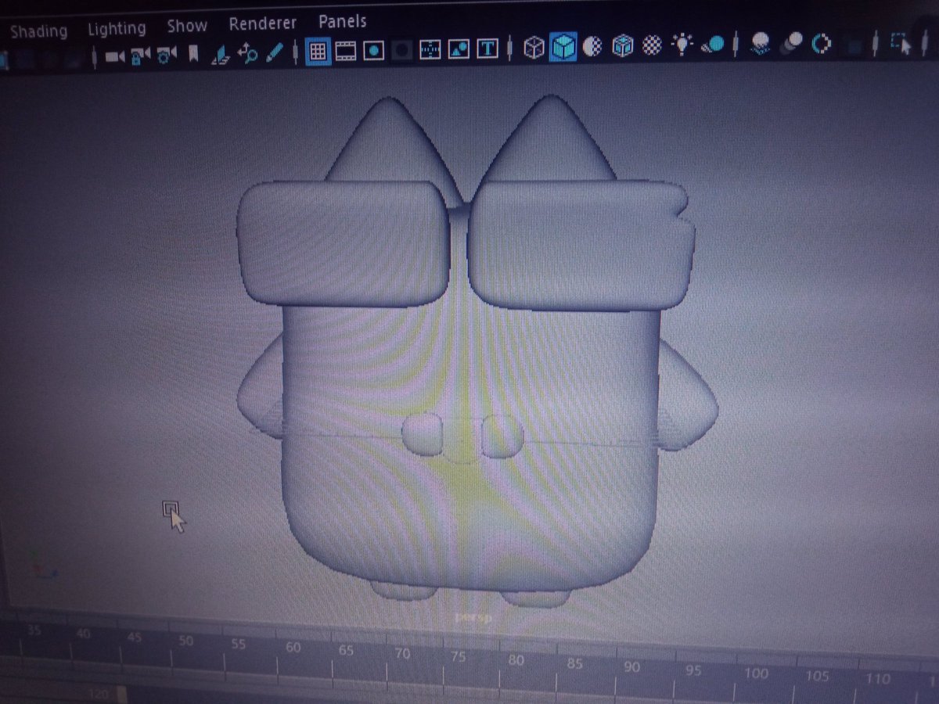The image size is (939, 704).
Task: Jump to frame 90 on the time slider
Action: point(632,667)
